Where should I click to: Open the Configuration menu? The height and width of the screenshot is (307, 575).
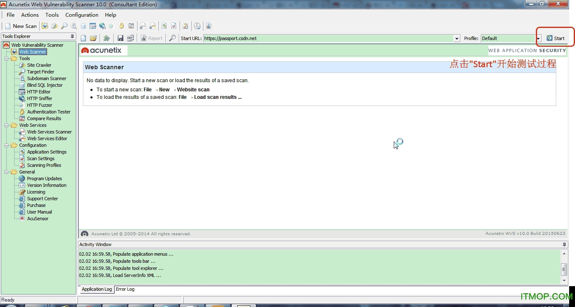coord(82,15)
